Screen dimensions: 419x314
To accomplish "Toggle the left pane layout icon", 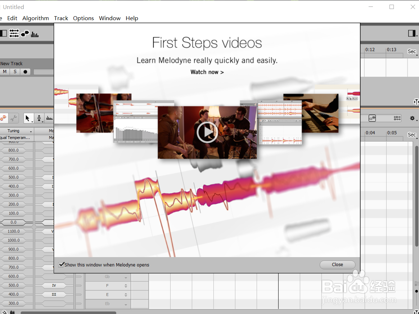I will coord(3,33).
